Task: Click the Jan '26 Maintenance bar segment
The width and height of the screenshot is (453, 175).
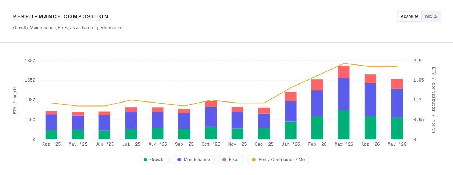Action: coord(290,111)
